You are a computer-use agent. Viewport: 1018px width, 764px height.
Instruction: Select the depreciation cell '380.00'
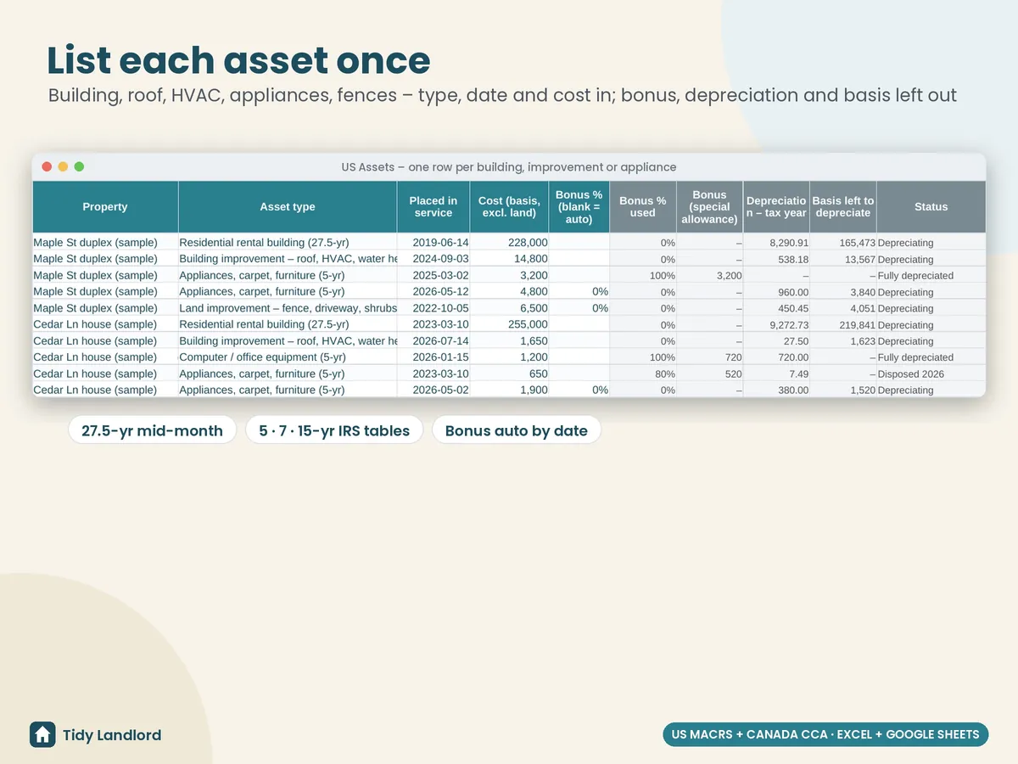pyautogui.click(x=776, y=390)
